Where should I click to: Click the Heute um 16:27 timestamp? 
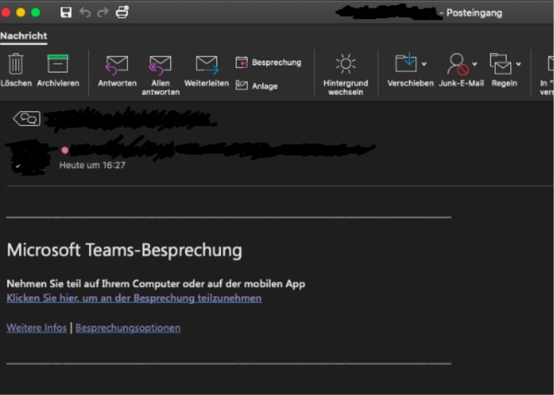92,165
